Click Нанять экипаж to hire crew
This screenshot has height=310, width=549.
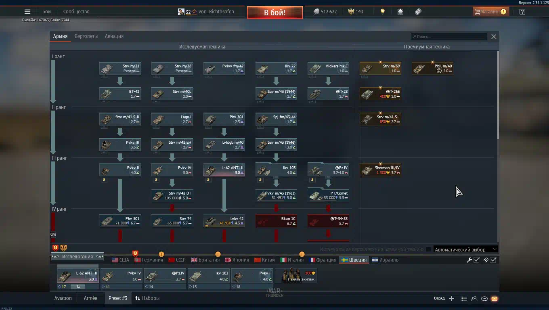[296, 276]
